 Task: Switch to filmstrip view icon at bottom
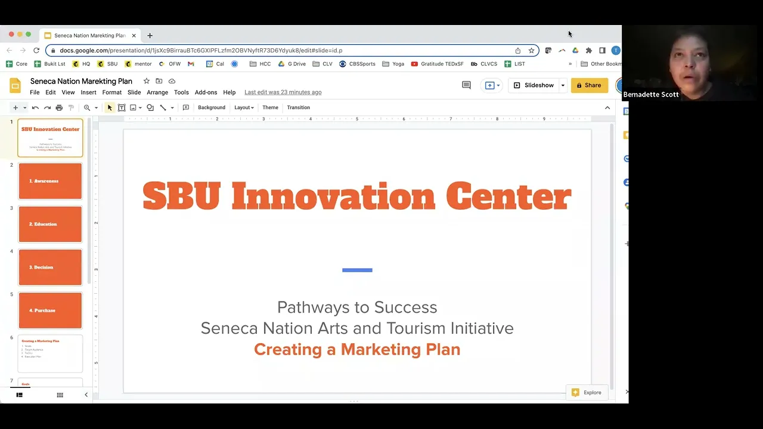tap(19, 395)
